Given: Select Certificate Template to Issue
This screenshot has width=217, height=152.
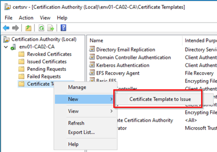Looking at the screenshot, I should pos(160,99).
